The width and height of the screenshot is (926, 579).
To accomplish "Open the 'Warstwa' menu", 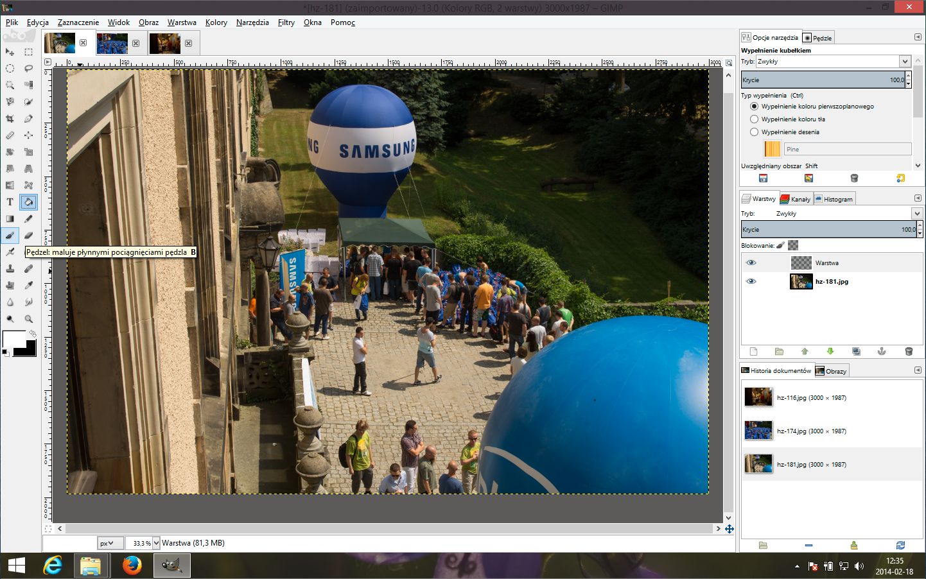I will (182, 22).
